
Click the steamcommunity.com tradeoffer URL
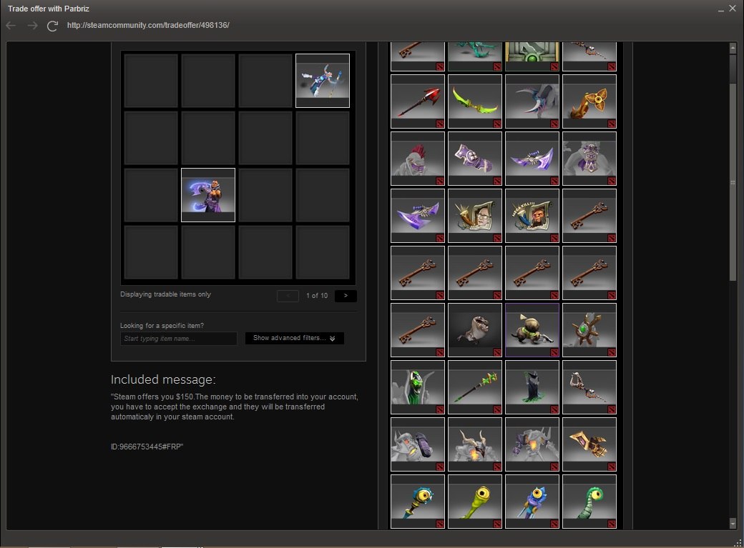pos(148,25)
